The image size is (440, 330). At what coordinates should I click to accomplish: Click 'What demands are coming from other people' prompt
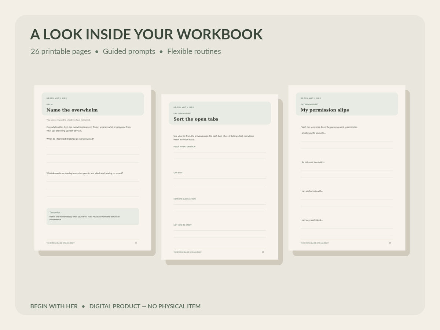(85, 173)
